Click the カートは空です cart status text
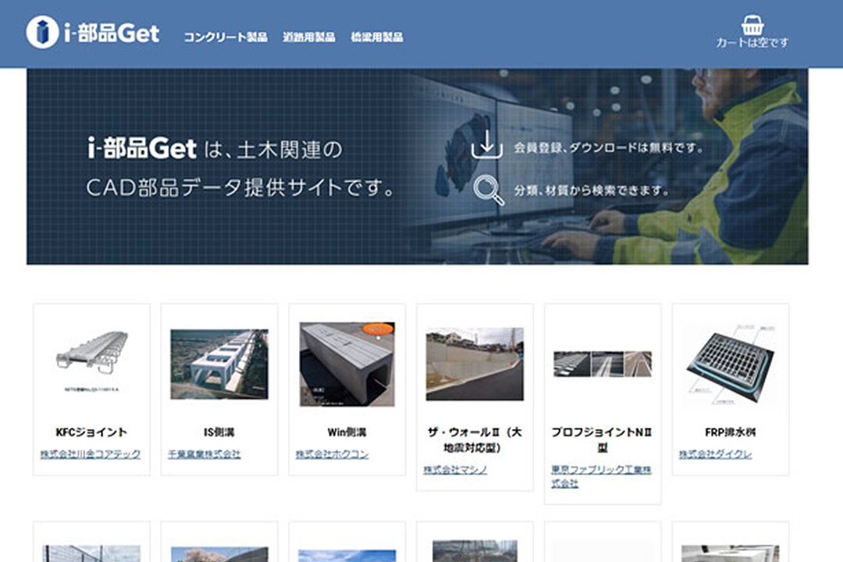This screenshot has height=562, width=843. click(752, 42)
